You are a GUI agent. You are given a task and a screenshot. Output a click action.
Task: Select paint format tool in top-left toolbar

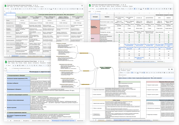[x=17, y=9]
